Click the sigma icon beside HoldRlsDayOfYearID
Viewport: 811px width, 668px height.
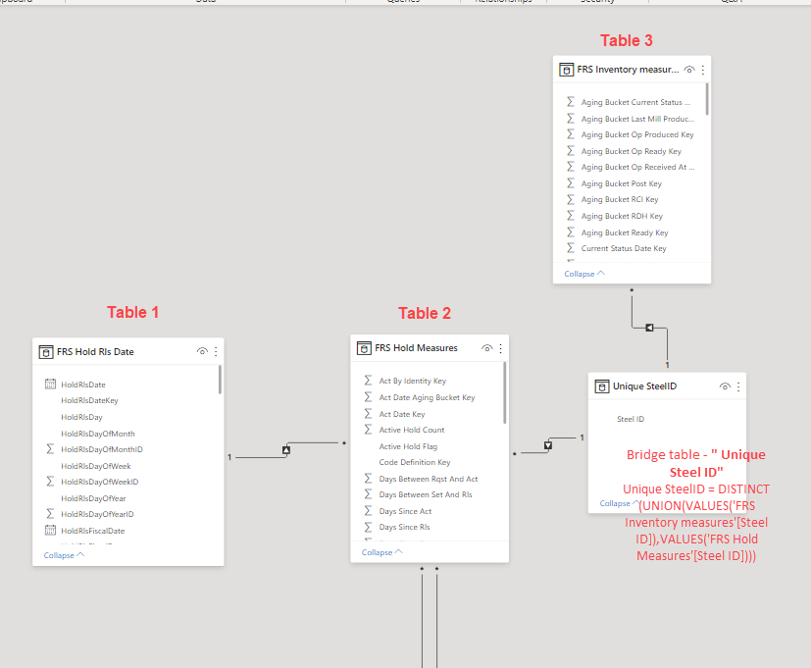click(x=50, y=513)
